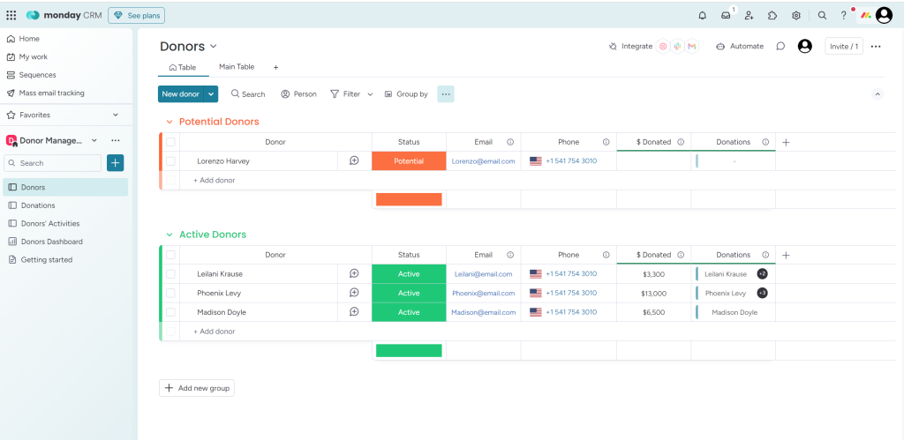904x440 pixels.
Task: Click the invite members icon in top bar
Action: click(x=749, y=15)
